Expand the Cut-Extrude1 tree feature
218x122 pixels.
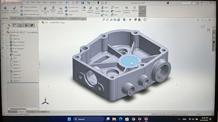click(8, 48)
